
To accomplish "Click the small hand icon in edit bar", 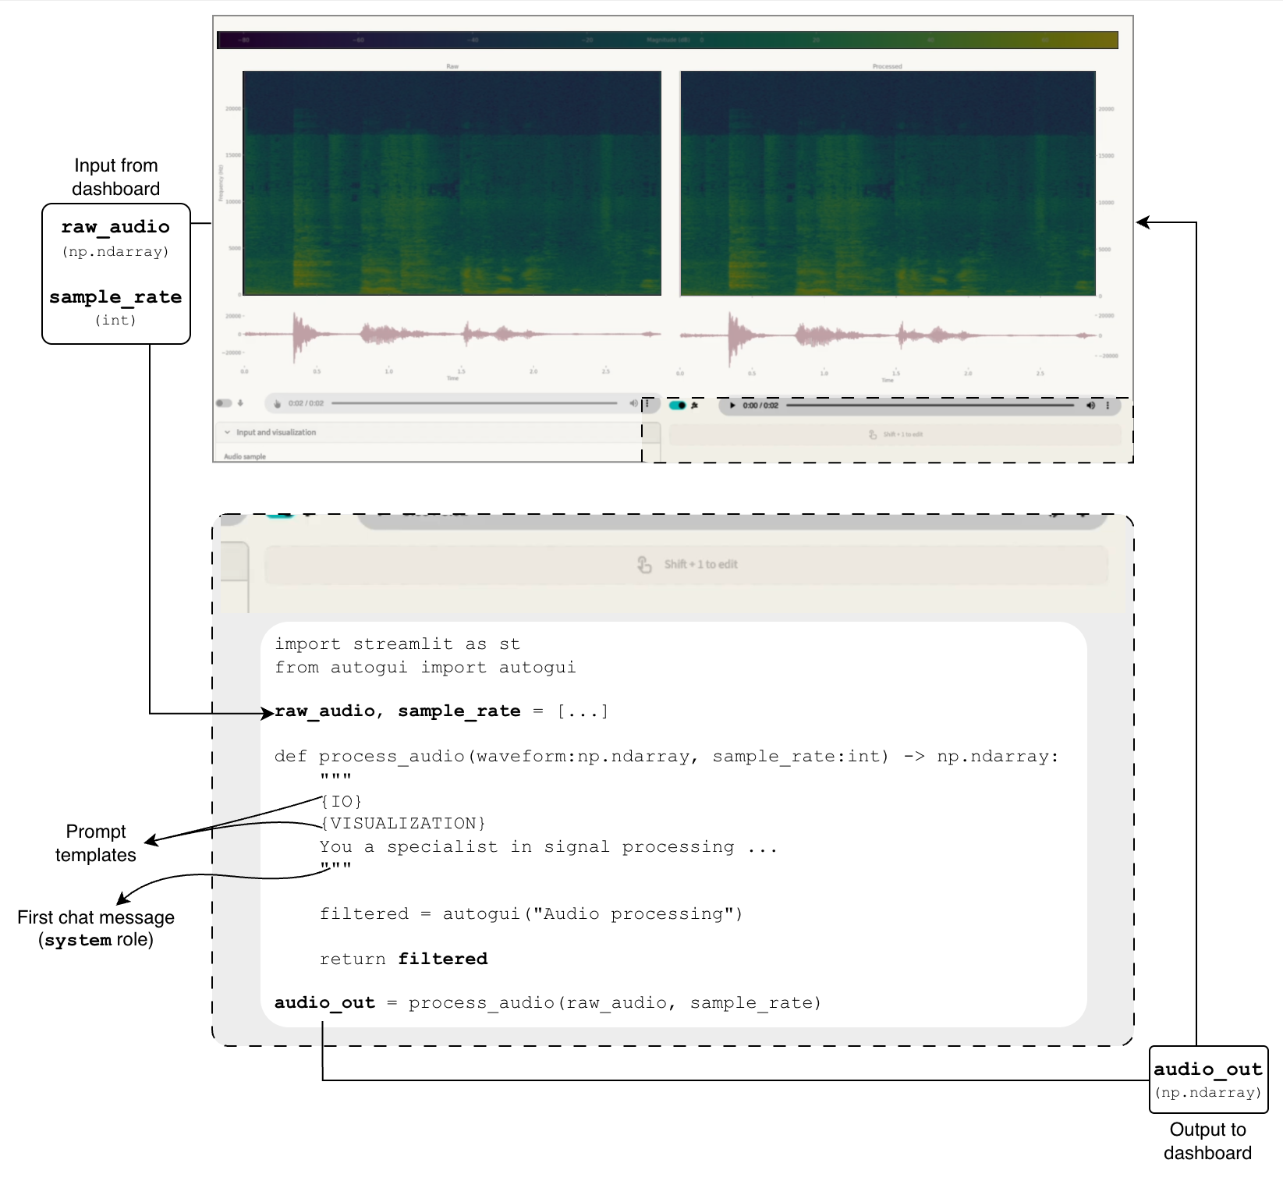I will click(873, 434).
